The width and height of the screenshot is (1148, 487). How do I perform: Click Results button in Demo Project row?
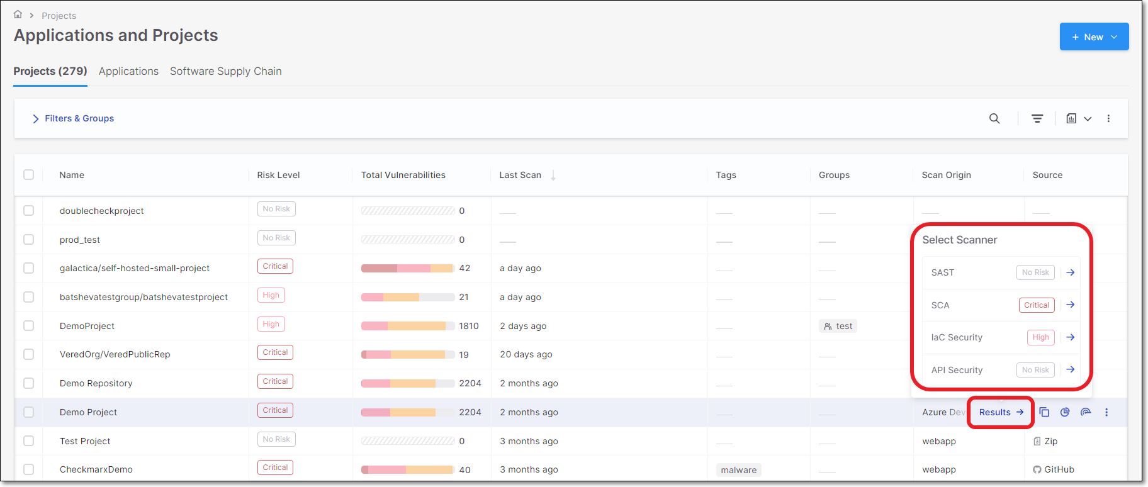point(1001,412)
